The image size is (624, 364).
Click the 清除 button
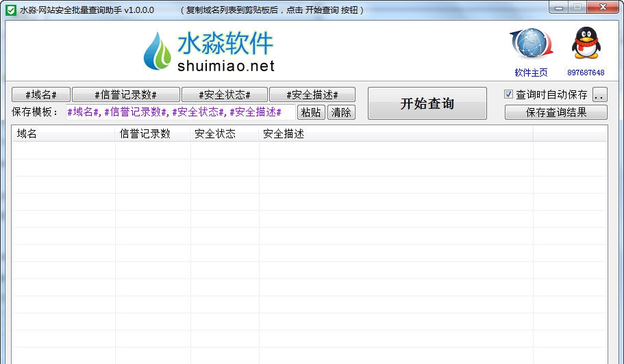[x=341, y=112]
